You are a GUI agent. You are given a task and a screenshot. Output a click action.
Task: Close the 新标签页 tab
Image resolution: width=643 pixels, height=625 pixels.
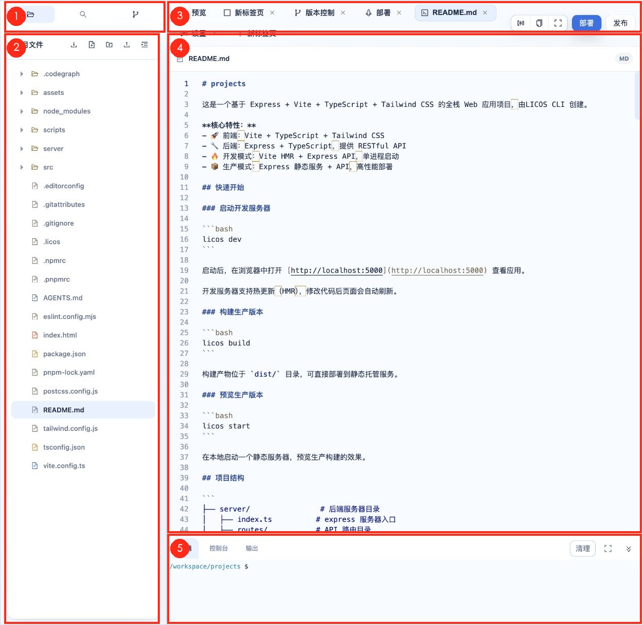click(x=272, y=13)
